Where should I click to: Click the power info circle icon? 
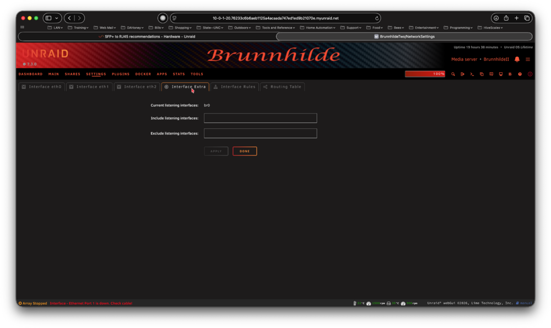[x=530, y=74]
